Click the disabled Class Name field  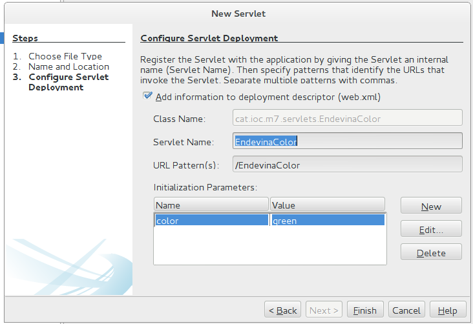click(x=347, y=118)
